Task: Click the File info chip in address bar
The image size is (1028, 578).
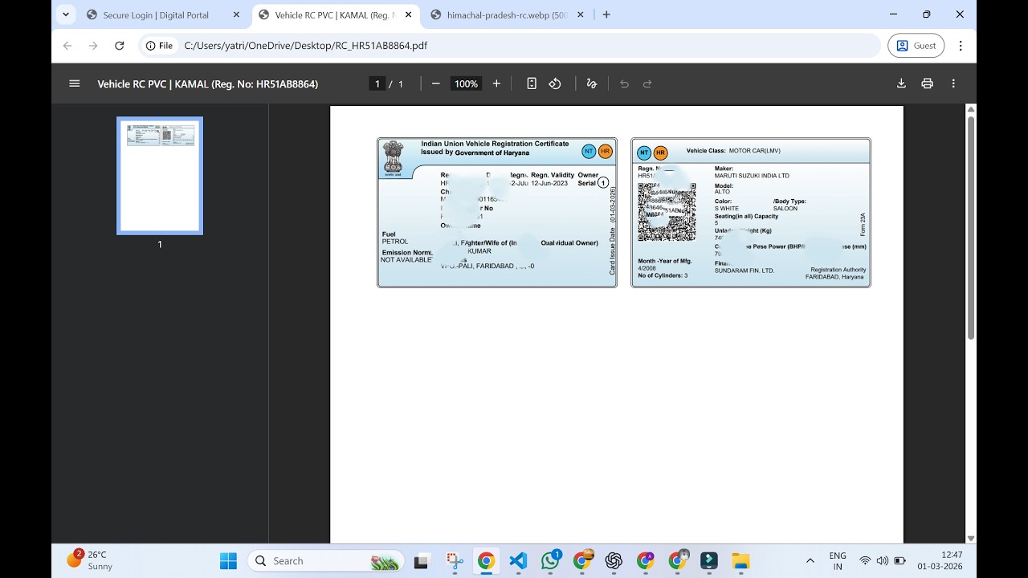Action: point(160,46)
